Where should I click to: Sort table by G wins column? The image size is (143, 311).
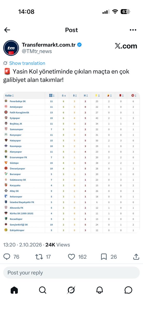(64, 95)
